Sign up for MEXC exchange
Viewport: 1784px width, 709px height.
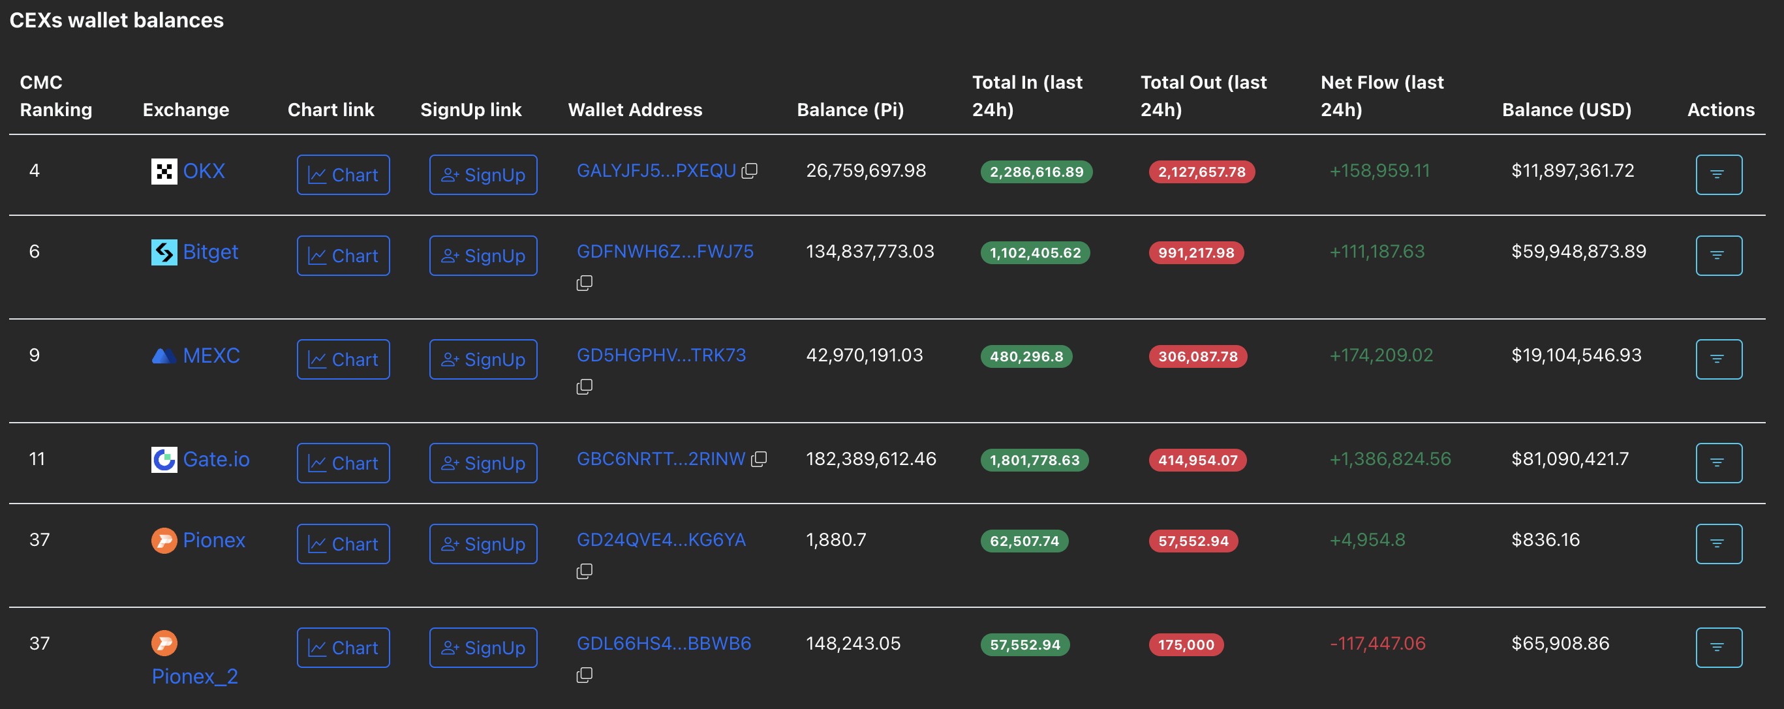(484, 359)
